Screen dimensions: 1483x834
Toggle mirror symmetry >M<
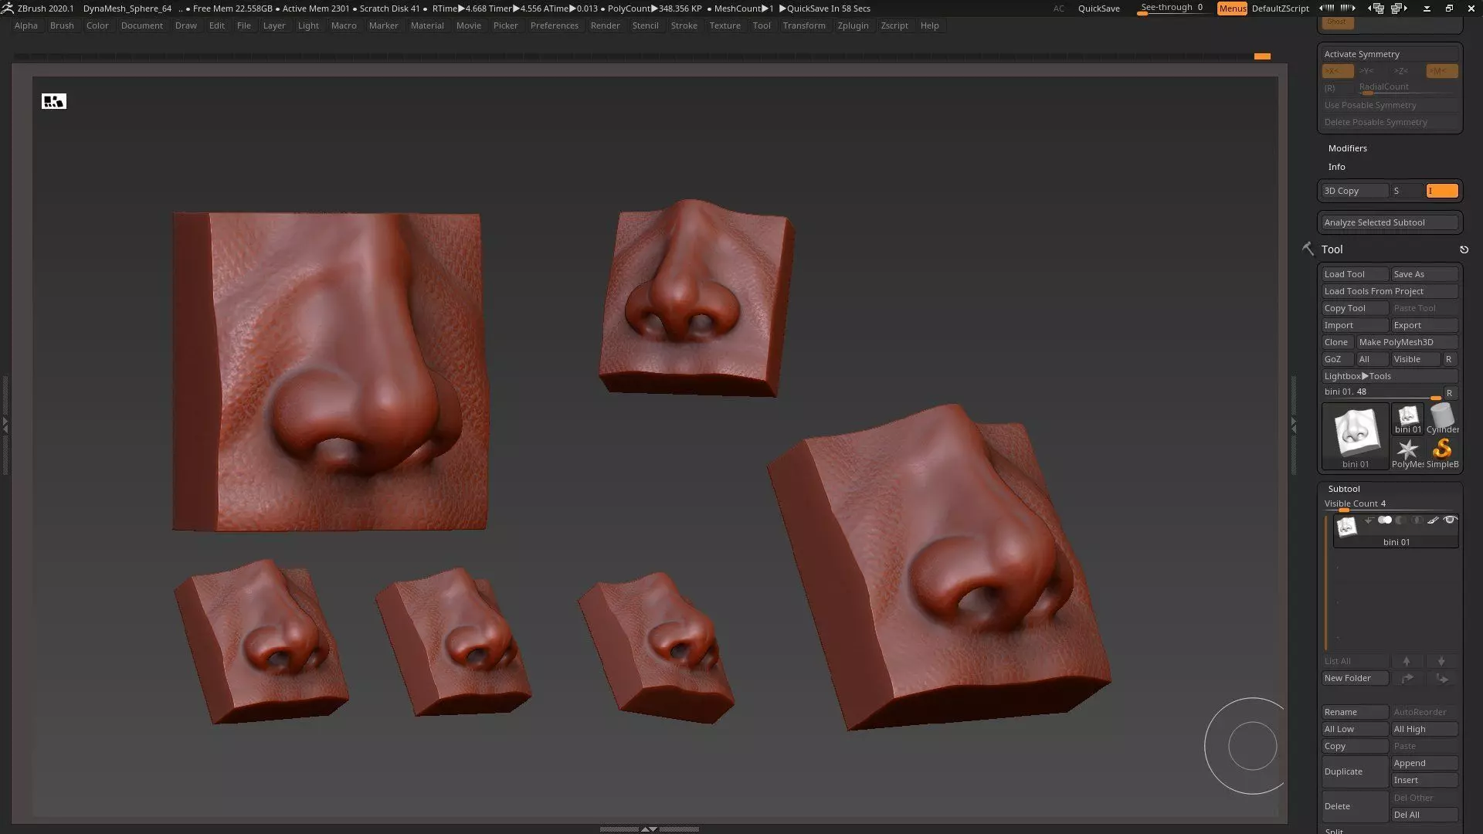tap(1442, 71)
